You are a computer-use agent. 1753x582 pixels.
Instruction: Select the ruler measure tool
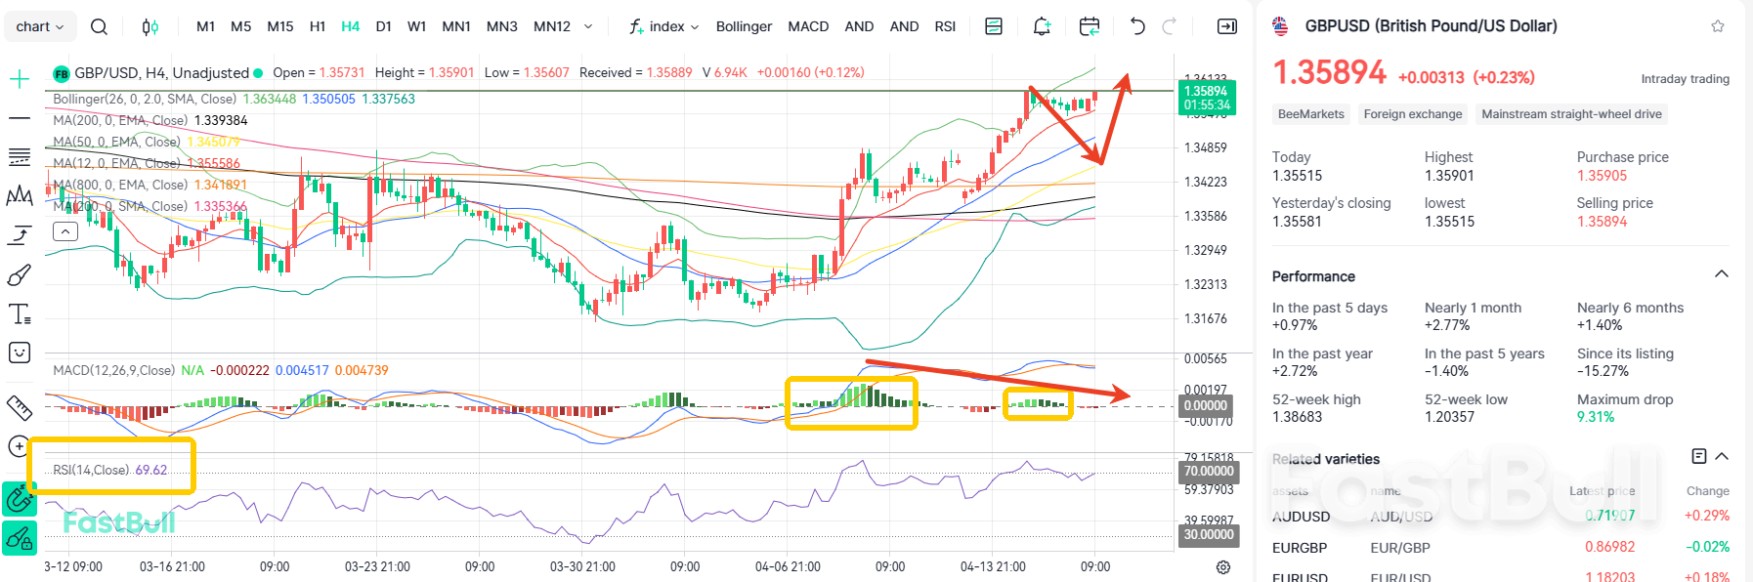20,407
